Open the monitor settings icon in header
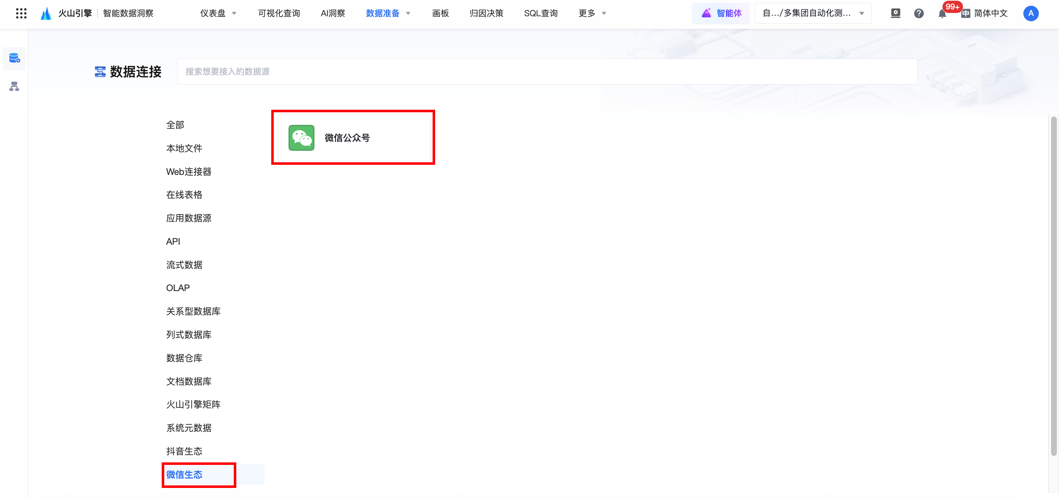The image size is (1059, 498). coord(895,14)
